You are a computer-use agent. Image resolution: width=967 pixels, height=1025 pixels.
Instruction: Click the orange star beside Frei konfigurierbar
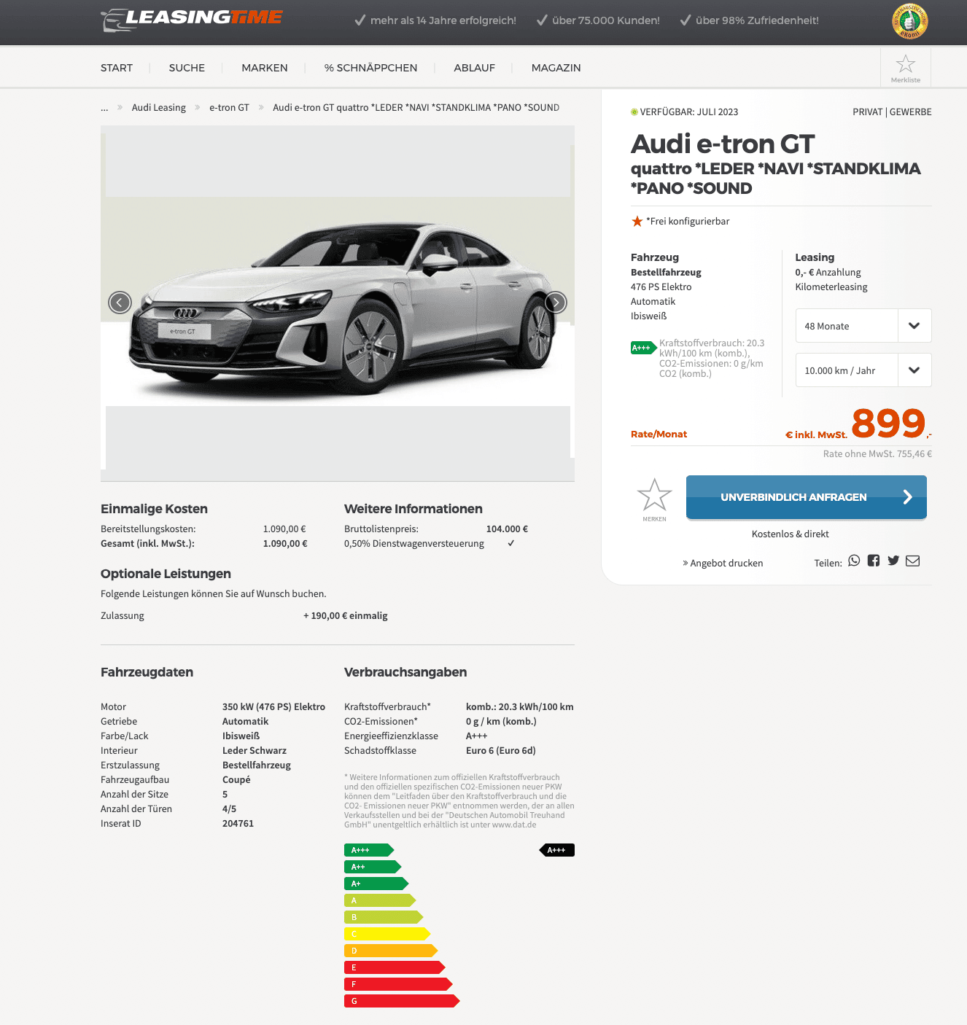click(637, 221)
